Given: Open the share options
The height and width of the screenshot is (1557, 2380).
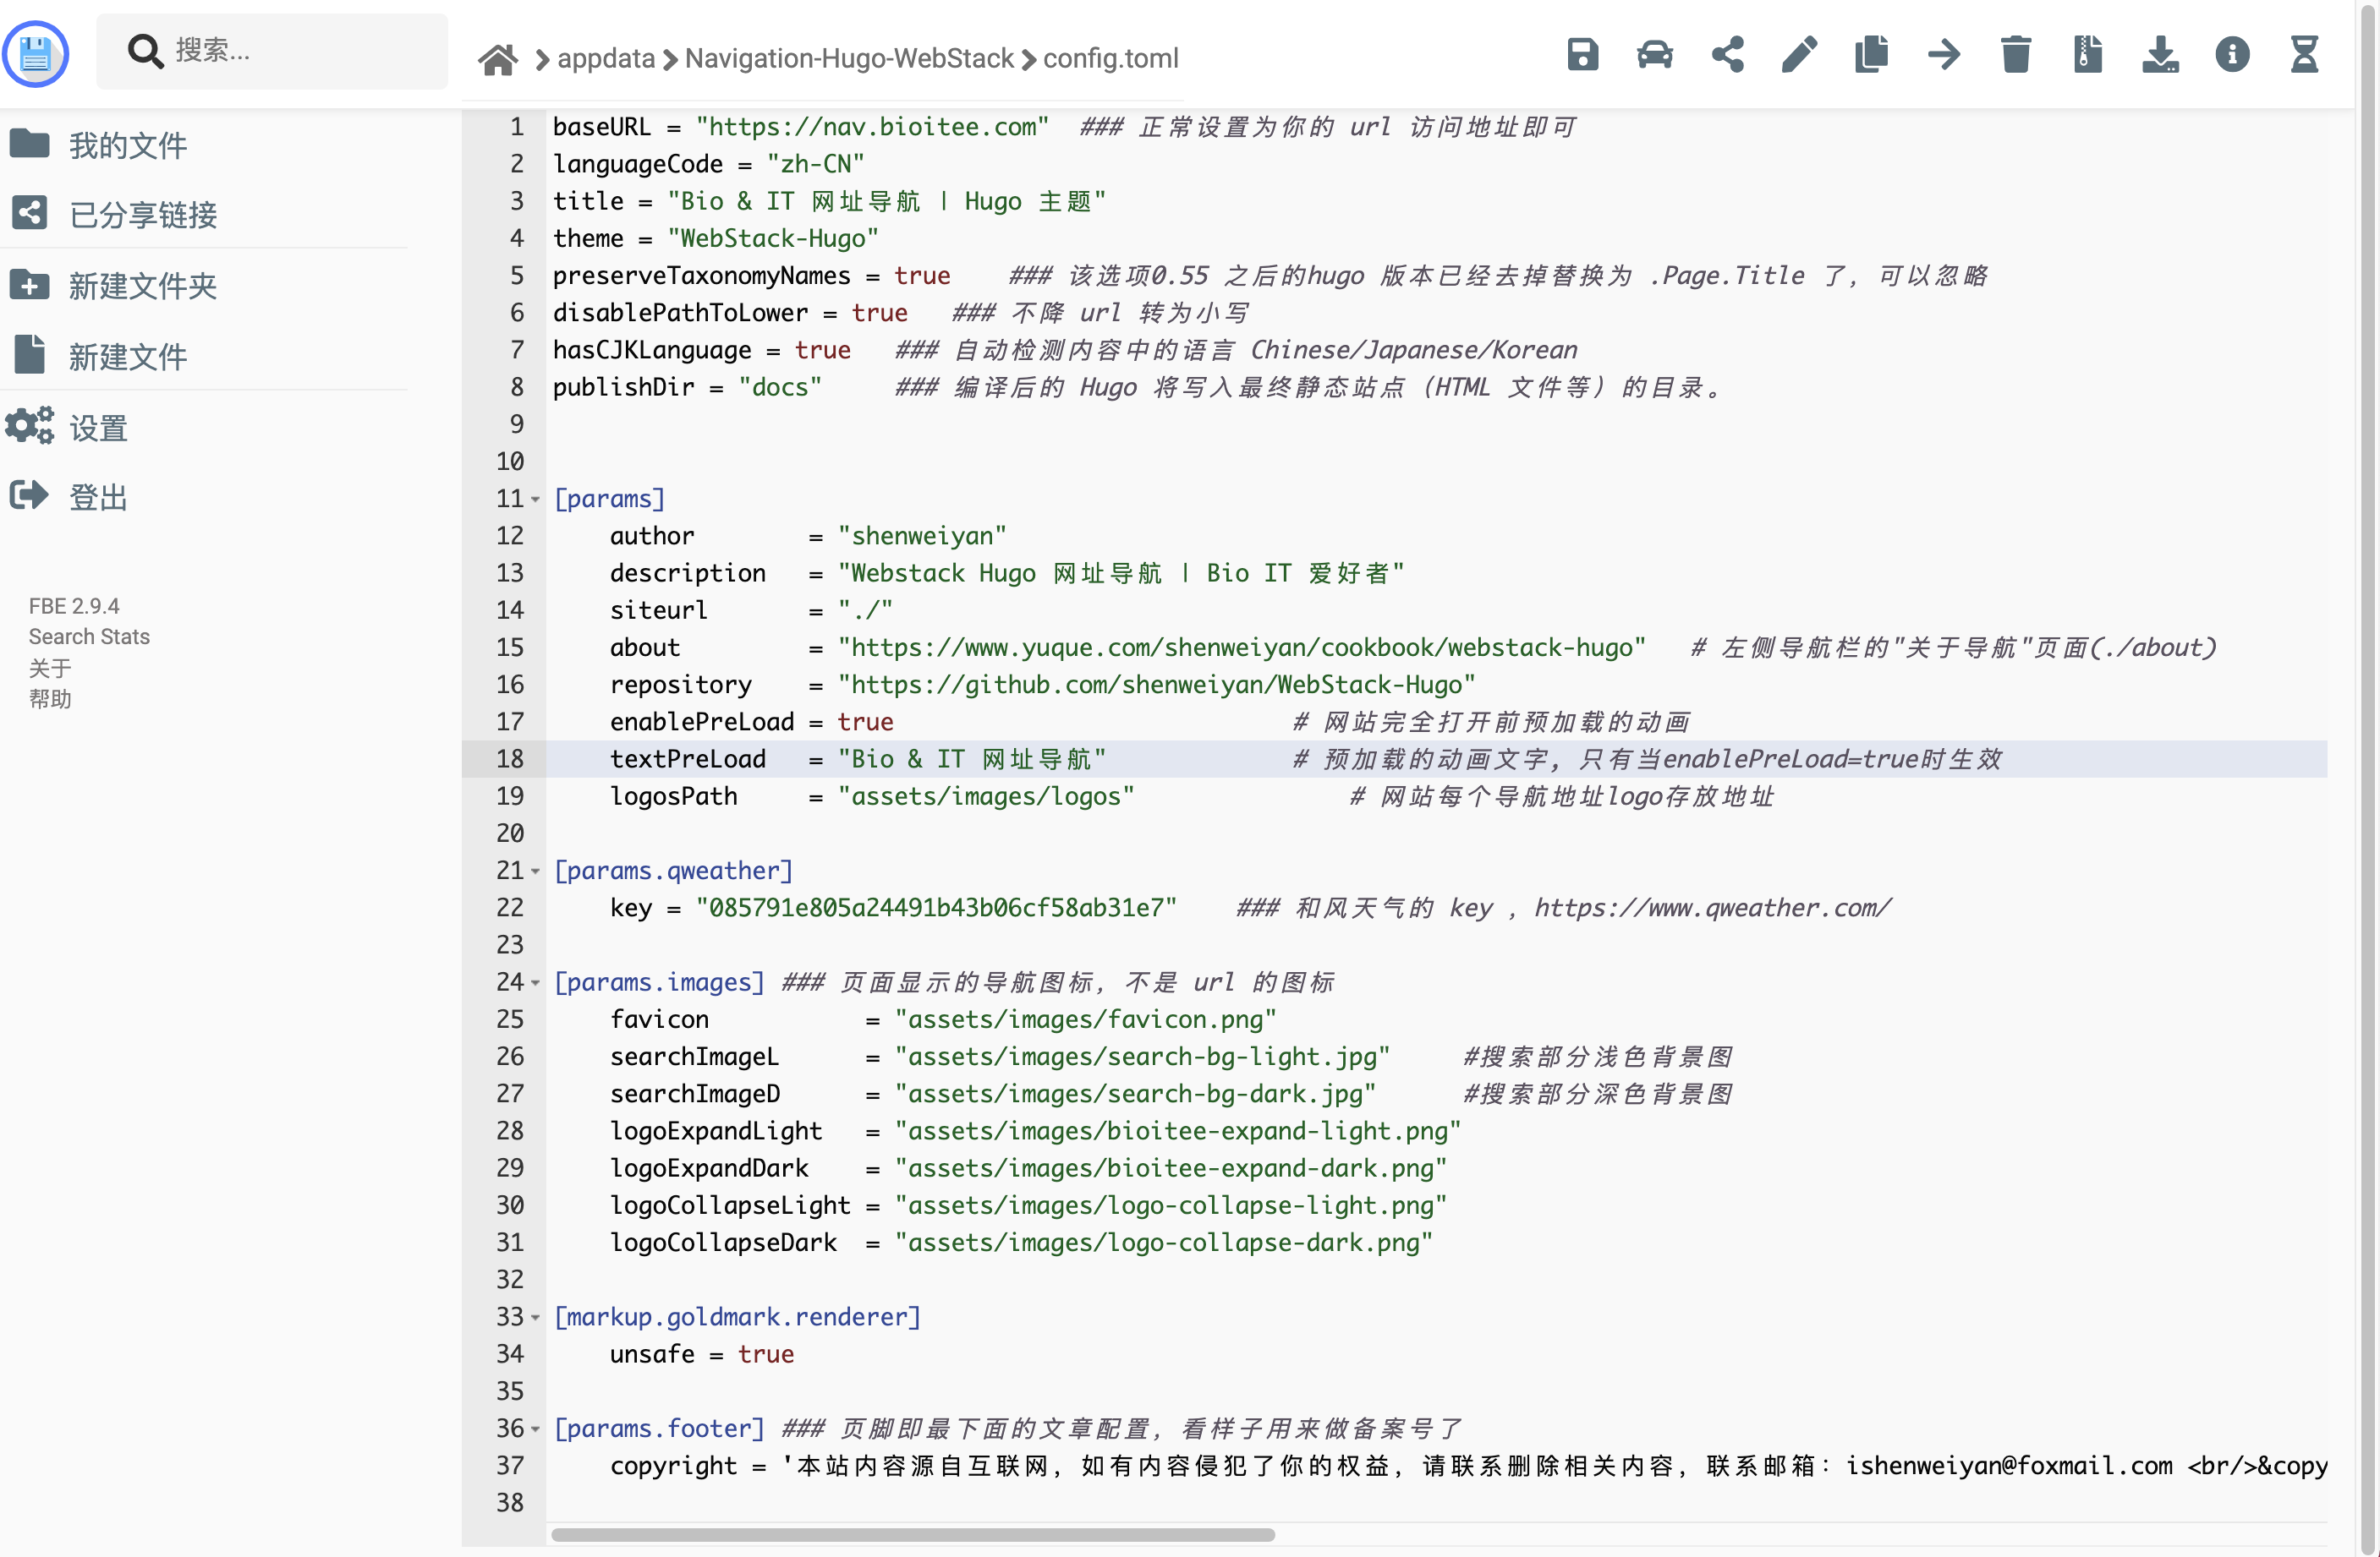Looking at the screenshot, I should tap(1727, 55).
